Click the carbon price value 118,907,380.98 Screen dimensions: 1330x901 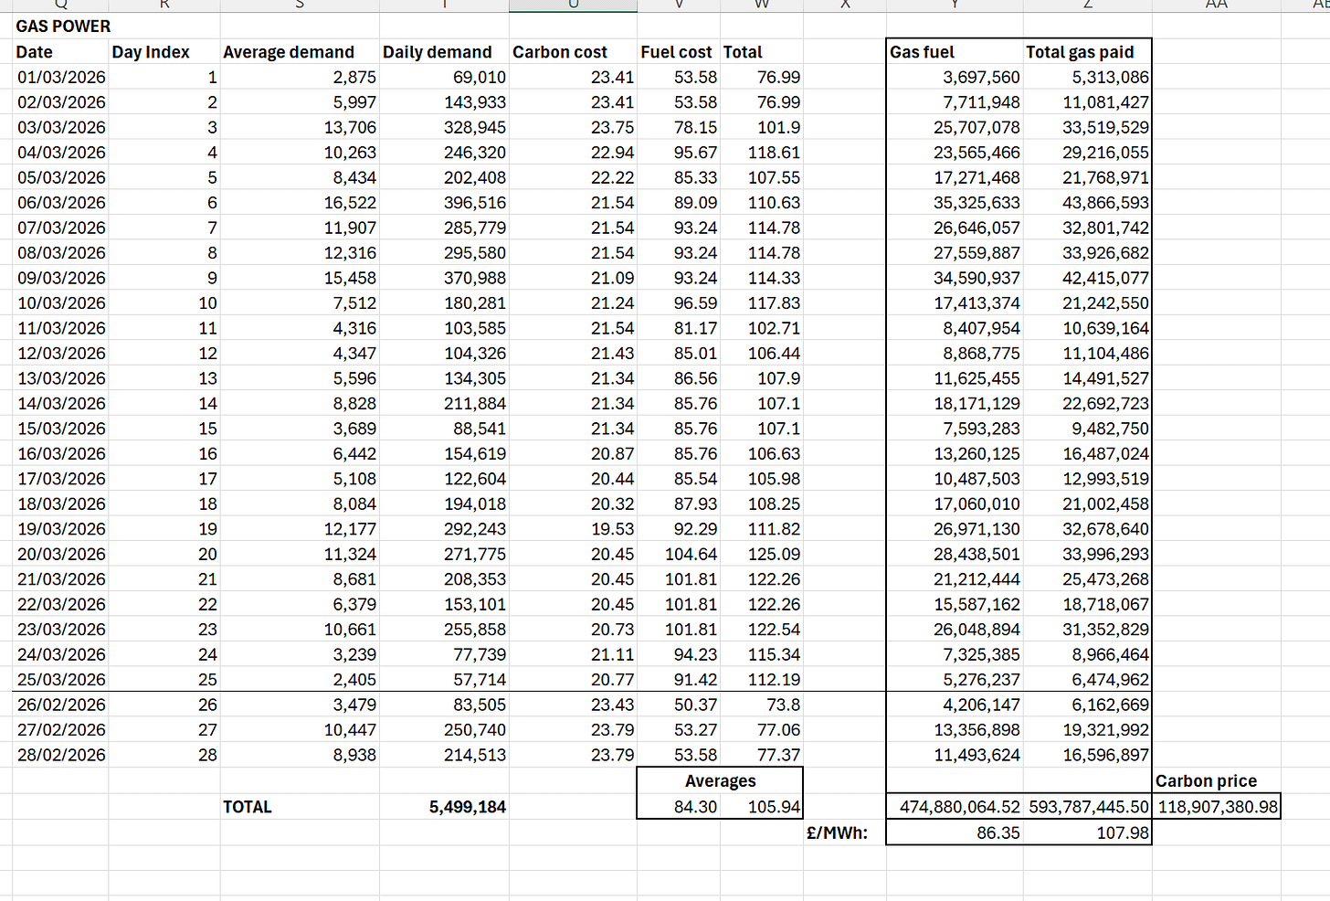point(1219,807)
